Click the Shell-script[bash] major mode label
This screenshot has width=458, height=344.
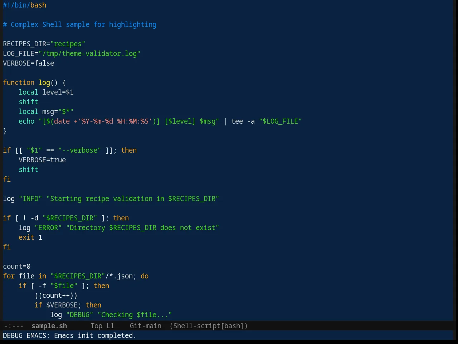pyautogui.click(x=209, y=326)
